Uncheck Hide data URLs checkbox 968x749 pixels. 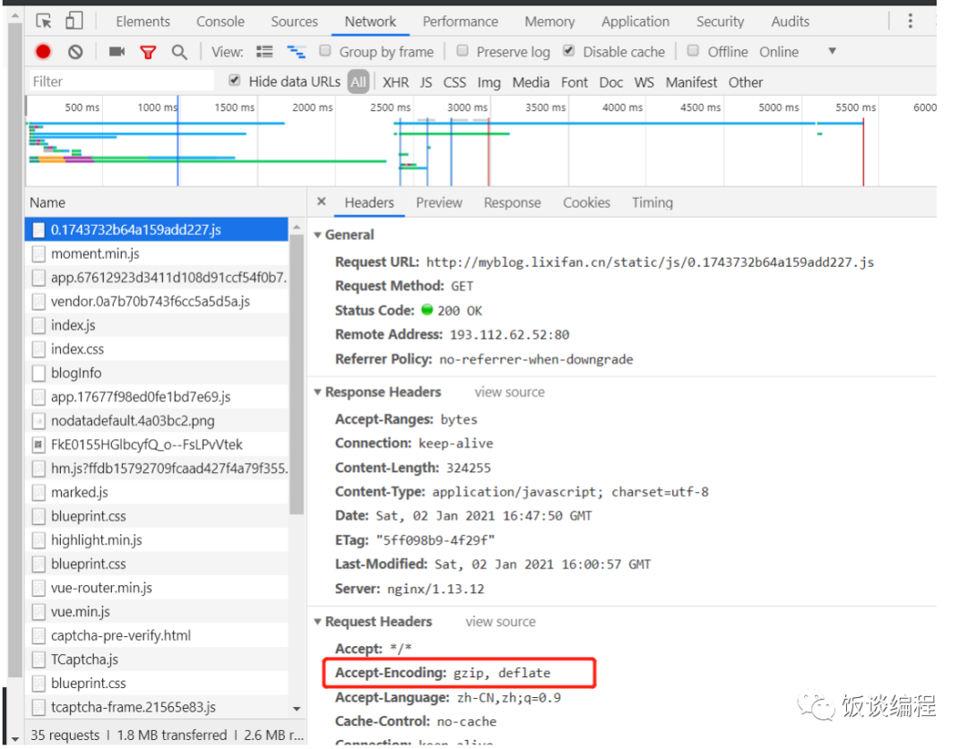pos(235,81)
